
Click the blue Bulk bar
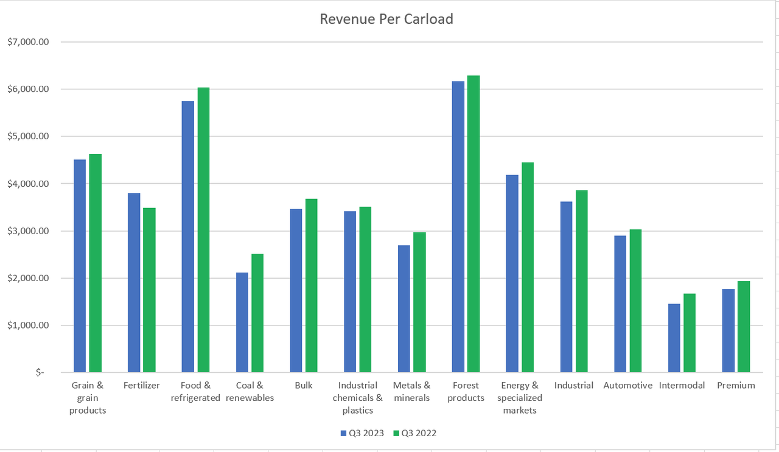point(296,290)
